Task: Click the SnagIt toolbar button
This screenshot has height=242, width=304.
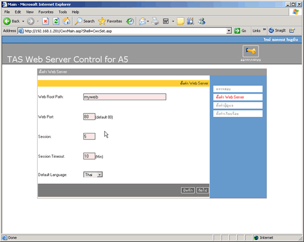Action: [277, 30]
